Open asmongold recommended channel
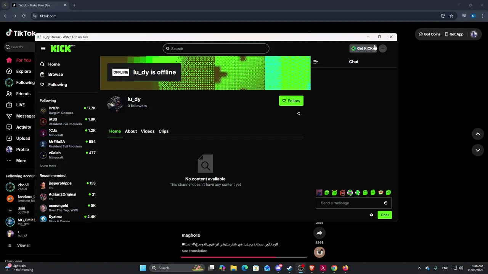This screenshot has height=274, width=488. point(67,207)
